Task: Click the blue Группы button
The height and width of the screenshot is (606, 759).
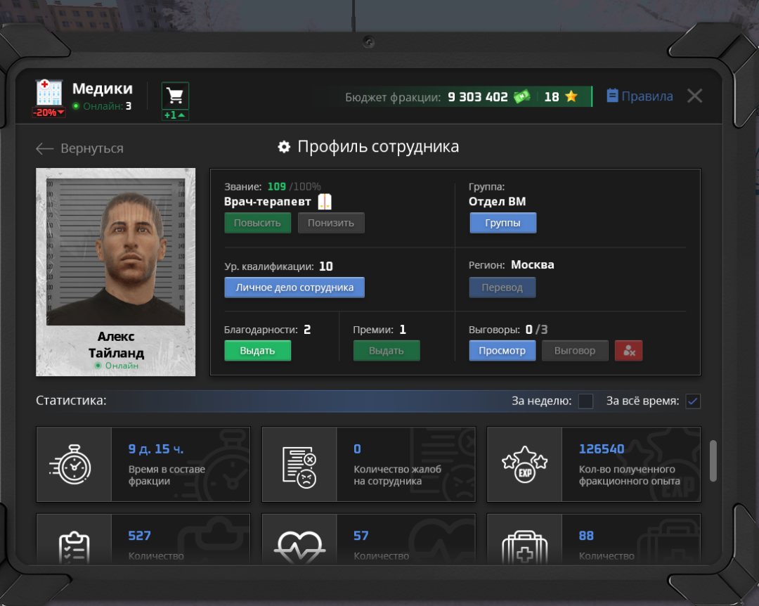Action: point(502,223)
